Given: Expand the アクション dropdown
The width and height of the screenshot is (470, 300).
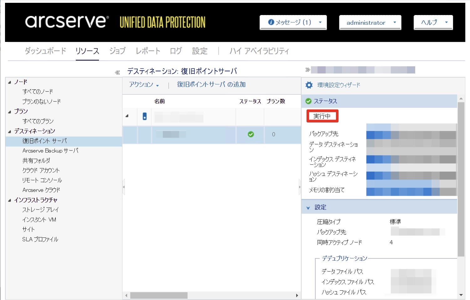Looking at the screenshot, I should (x=144, y=85).
